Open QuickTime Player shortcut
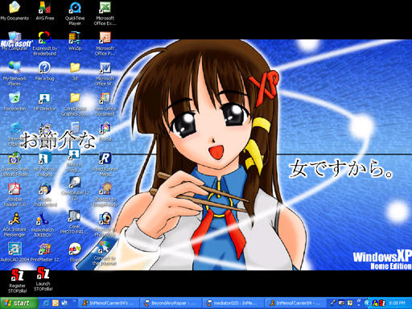Screen dimensions: 412x309 pyautogui.click(x=75, y=7)
